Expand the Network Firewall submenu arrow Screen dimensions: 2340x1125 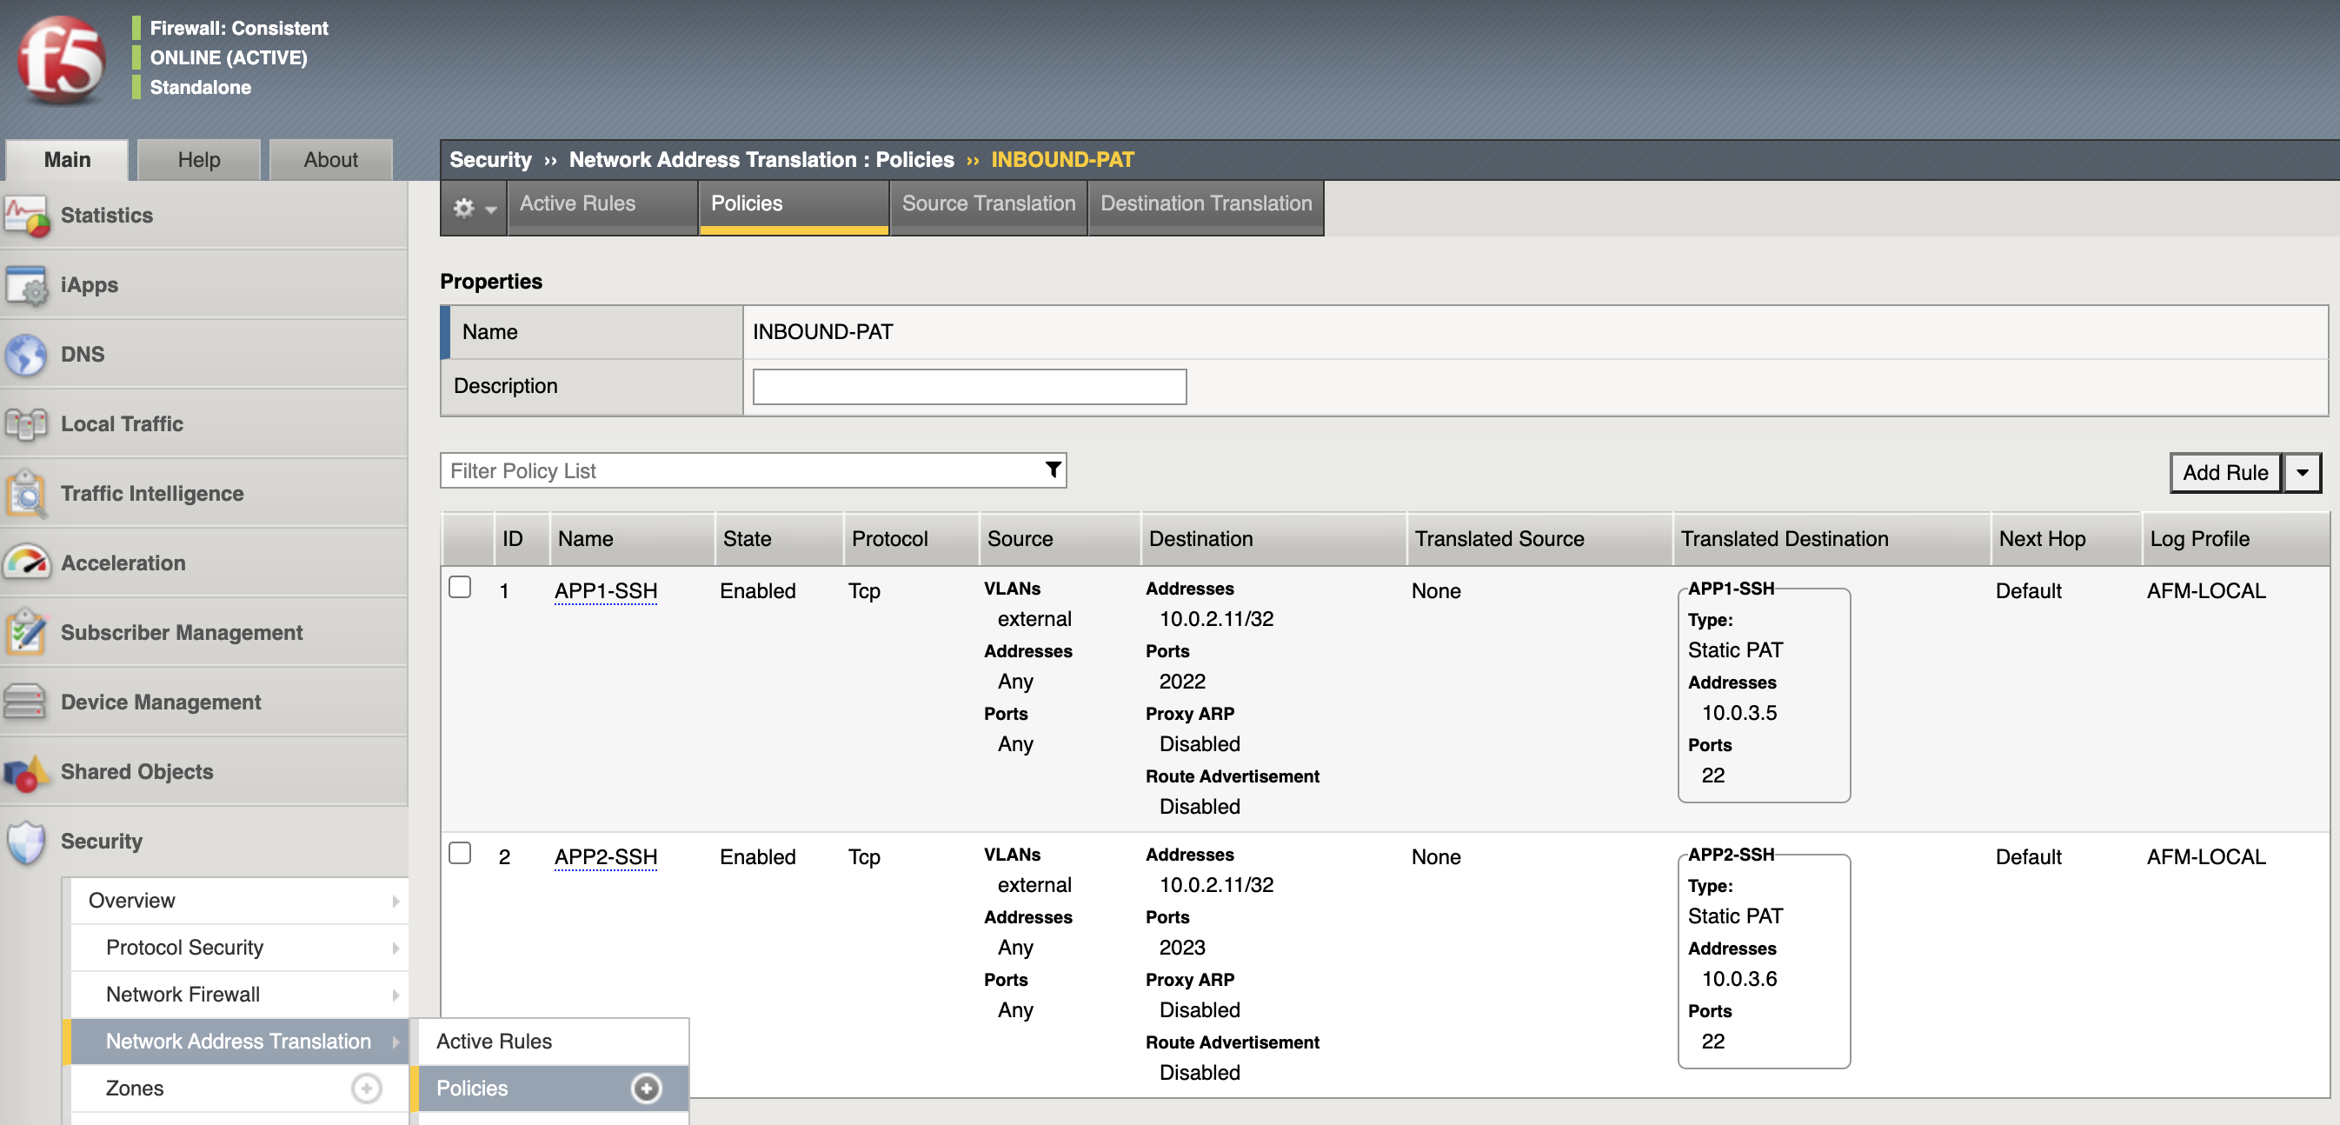click(x=396, y=995)
